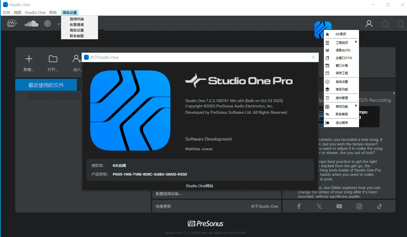Click the news panel scrollbar thumb

[394, 93]
